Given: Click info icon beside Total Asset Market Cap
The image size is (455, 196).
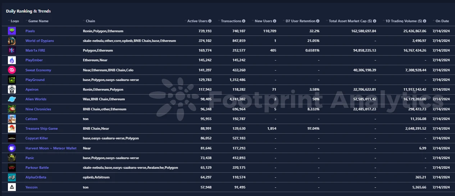Looking at the screenshot, I should tap(374, 21).
